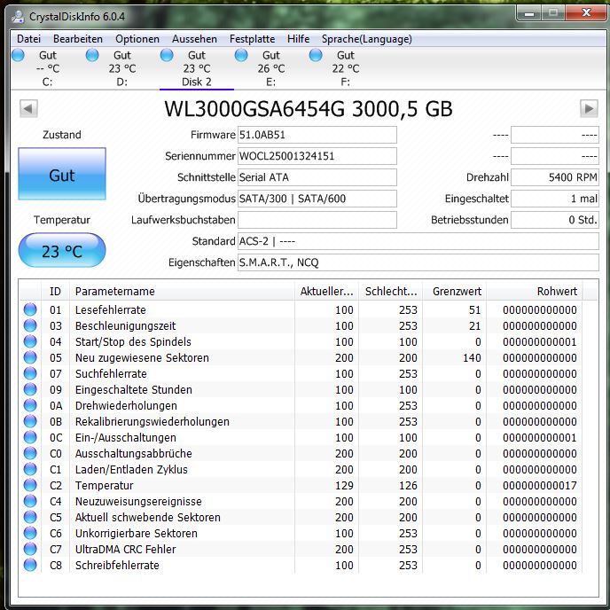
Task: Click the status orb for UltraDMA CRC Fehler
Action: click(x=30, y=549)
